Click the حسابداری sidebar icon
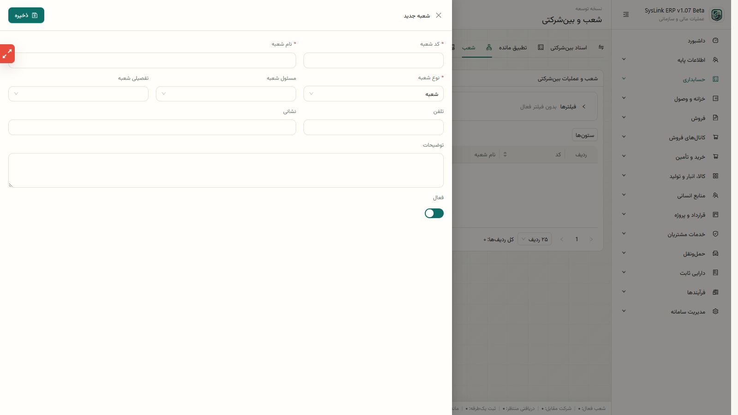The image size is (738, 415). coord(715,79)
